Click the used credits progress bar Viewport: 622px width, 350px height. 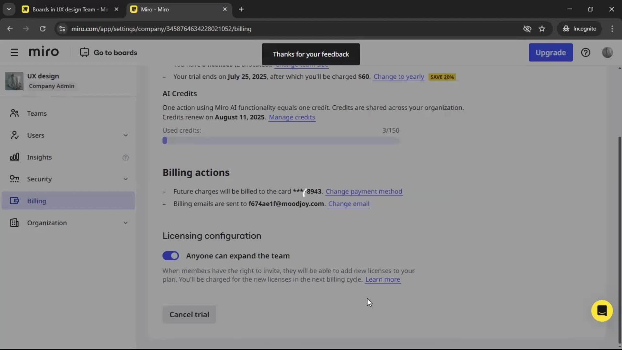pos(281,140)
